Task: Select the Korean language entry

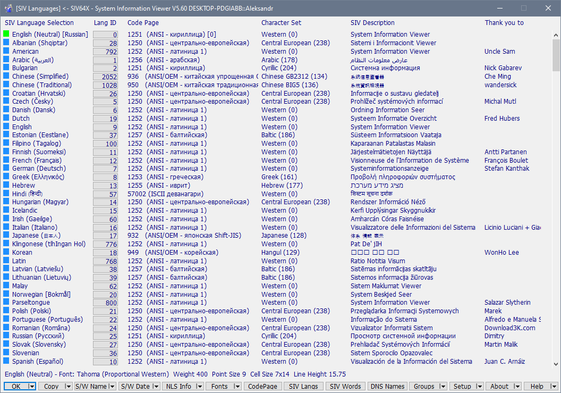Action: click(x=22, y=252)
